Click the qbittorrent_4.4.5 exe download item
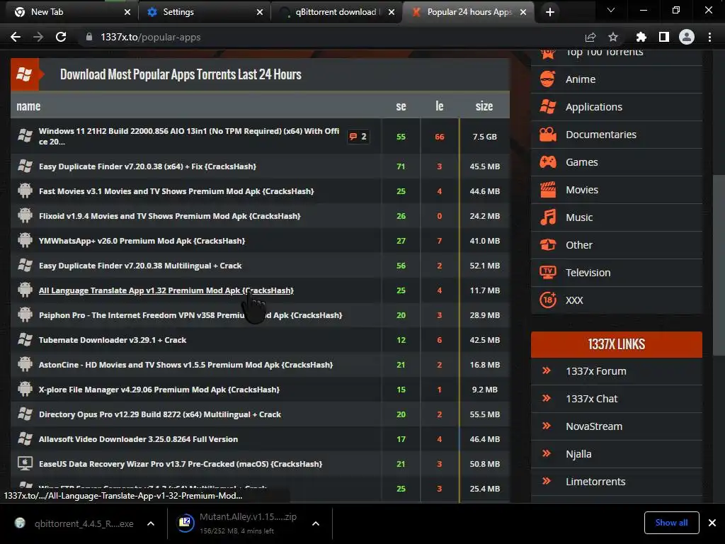 tap(84, 523)
